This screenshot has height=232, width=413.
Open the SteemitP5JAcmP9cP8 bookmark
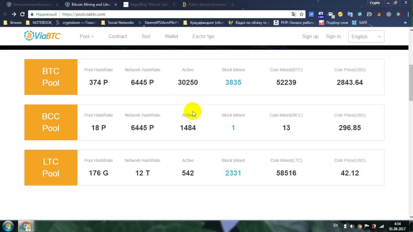coord(158,23)
